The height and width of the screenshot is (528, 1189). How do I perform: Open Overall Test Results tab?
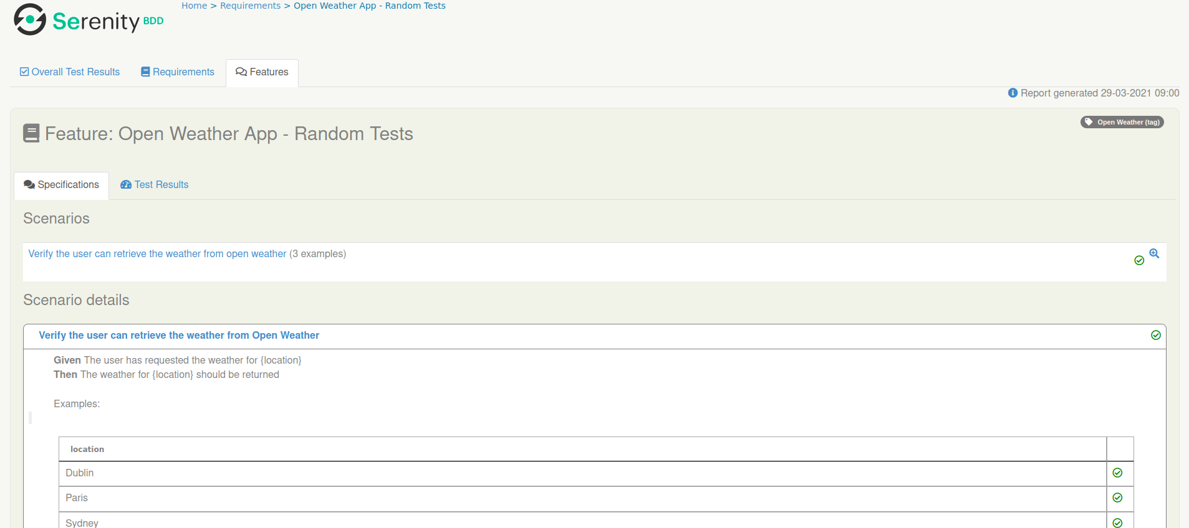pos(70,72)
